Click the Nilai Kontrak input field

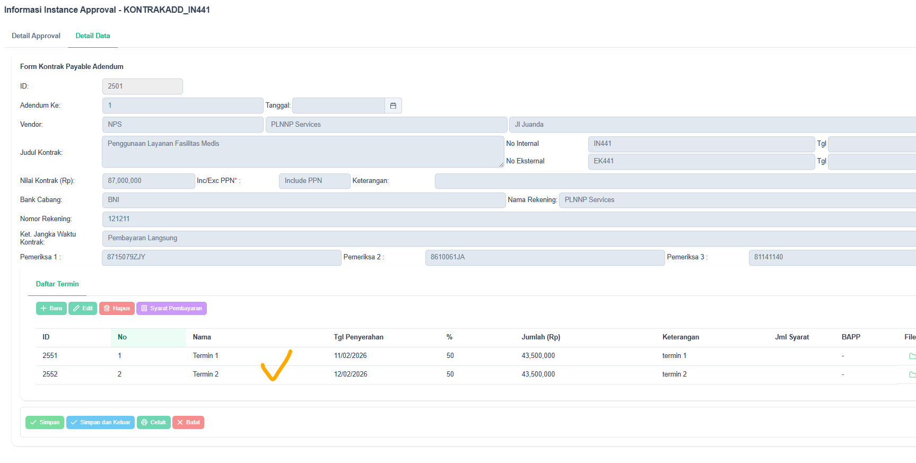pos(148,181)
